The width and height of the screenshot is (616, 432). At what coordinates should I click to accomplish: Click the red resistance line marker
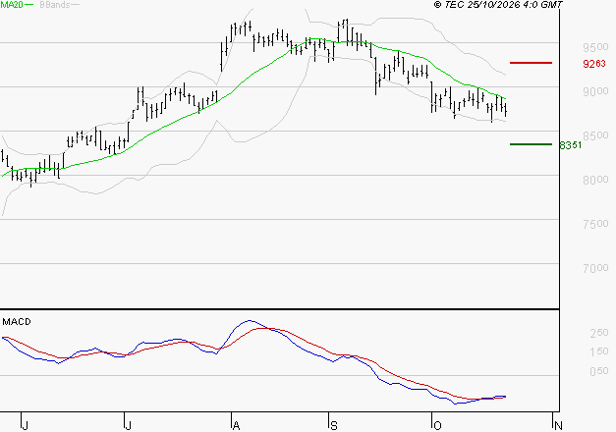click(531, 63)
